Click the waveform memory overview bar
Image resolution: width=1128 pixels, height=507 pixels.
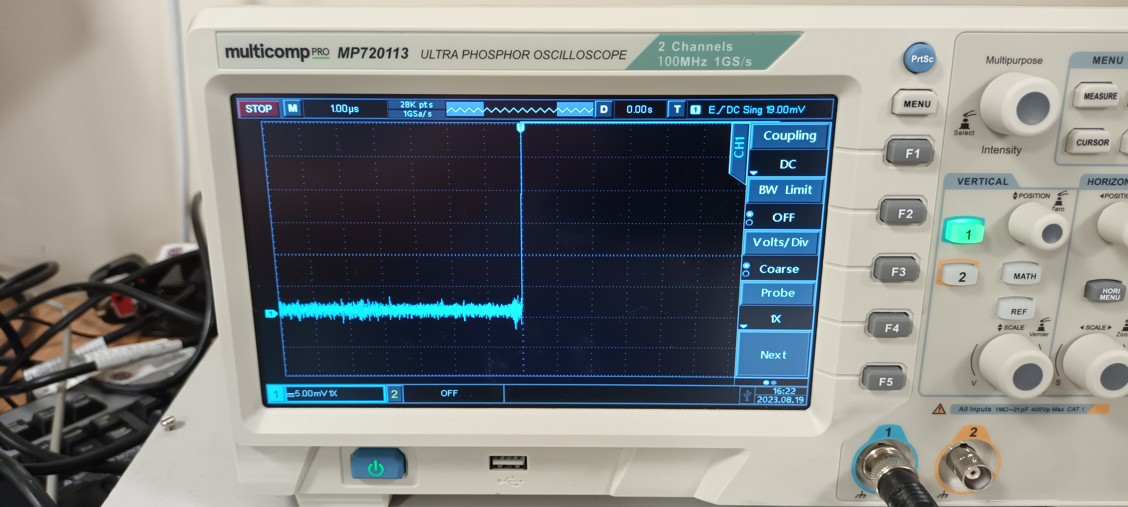click(x=520, y=110)
